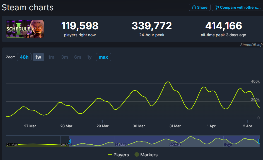The width and height of the screenshot is (263, 160).
Task: Click the 119,598 players right now value
Action: coord(80,26)
